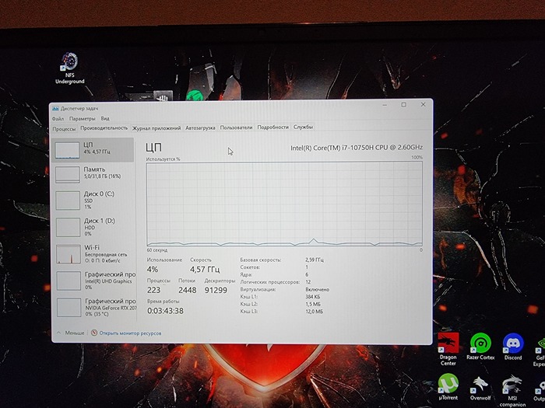Click the Логических процессоров label
Screen dimensions: 545x408
coord(269,282)
